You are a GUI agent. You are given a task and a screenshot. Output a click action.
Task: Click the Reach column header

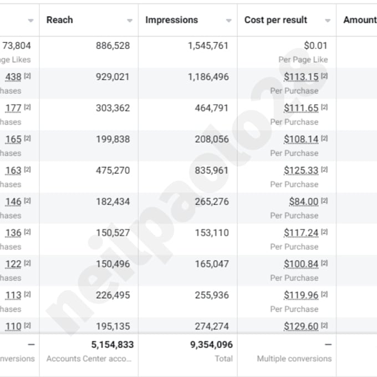click(x=60, y=20)
